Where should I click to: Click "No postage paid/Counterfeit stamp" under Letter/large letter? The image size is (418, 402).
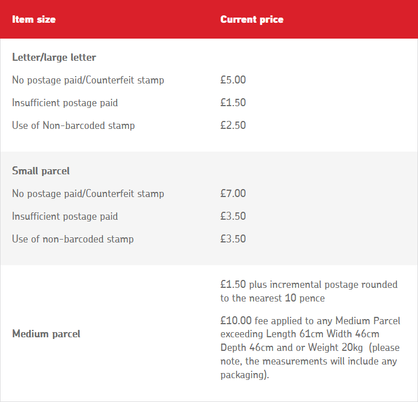point(88,80)
